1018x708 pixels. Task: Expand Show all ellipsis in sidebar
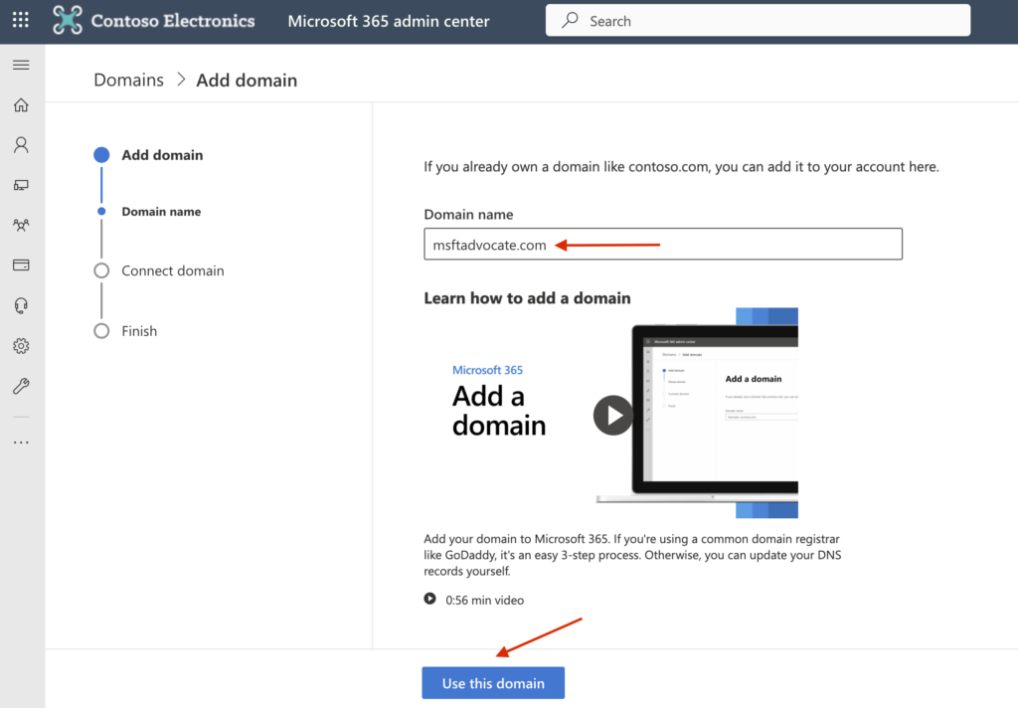click(x=21, y=442)
